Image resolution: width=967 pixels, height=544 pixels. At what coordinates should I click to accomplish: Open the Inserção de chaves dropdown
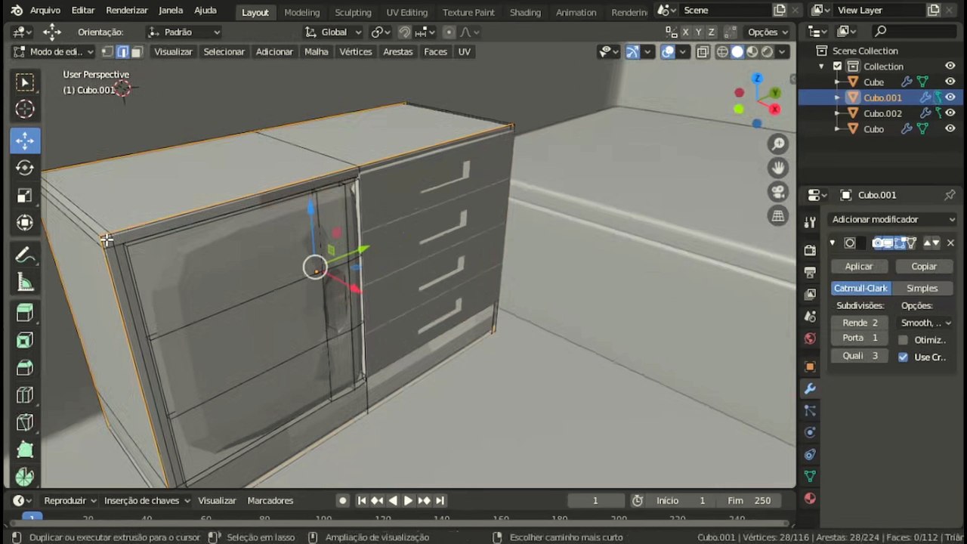coord(147,500)
